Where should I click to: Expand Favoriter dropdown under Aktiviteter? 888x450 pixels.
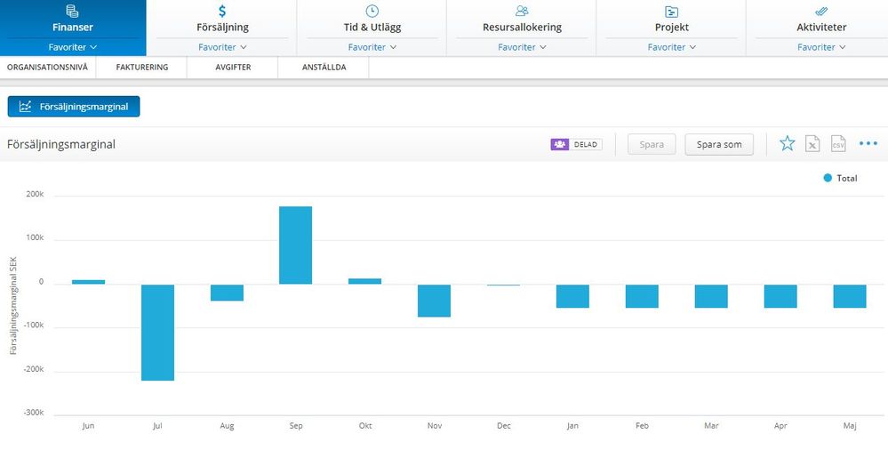tap(821, 47)
